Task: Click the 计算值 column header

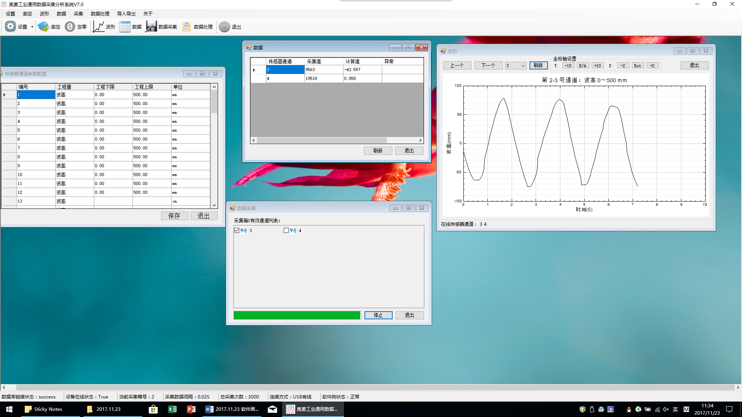Action: pos(362,61)
